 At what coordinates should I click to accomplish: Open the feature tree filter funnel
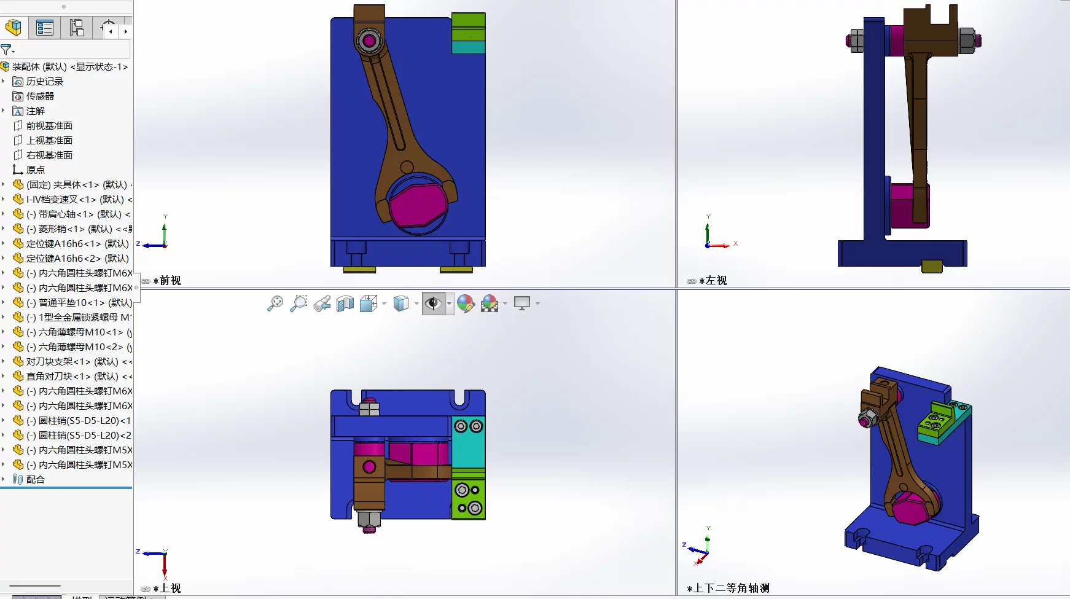click(7, 50)
